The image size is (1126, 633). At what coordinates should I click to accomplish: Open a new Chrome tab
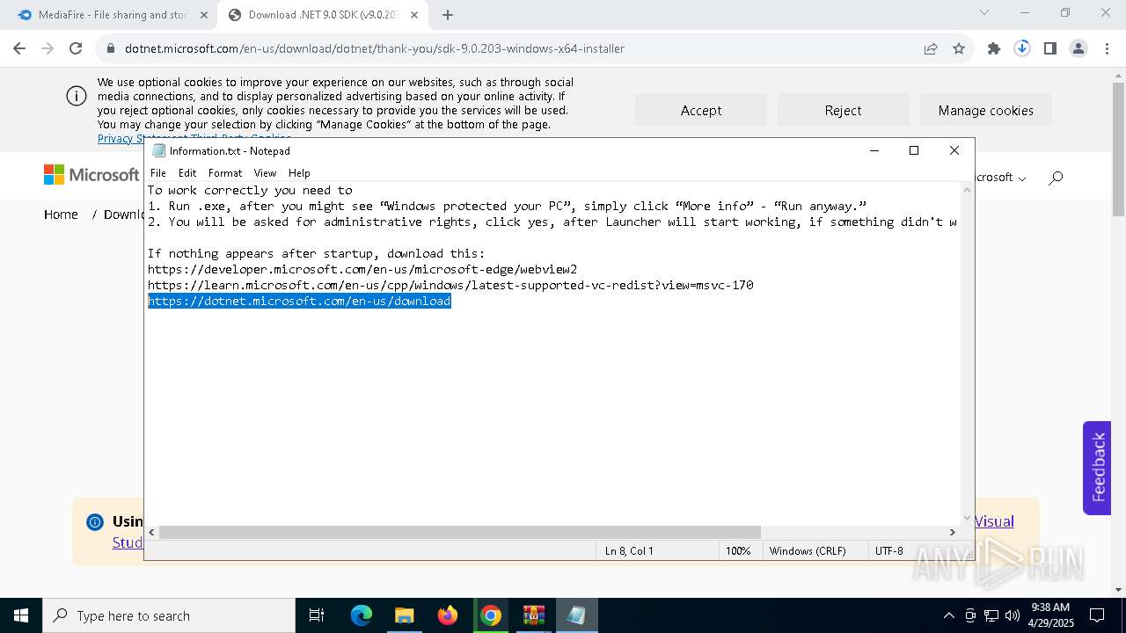448,15
